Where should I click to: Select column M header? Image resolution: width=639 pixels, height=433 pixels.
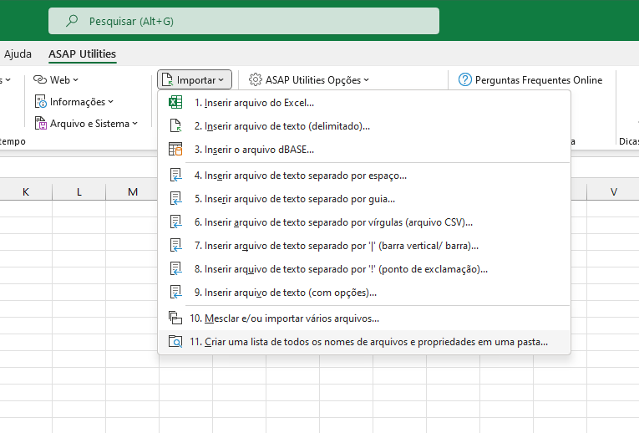pyautogui.click(x=132, y=191)
